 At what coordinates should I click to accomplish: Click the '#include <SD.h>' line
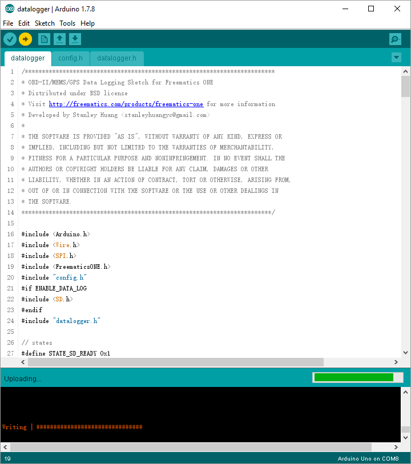[x=47, y=299]
